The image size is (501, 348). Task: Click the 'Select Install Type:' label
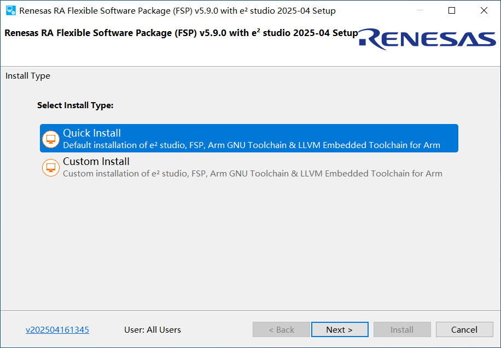pos(75,105)
